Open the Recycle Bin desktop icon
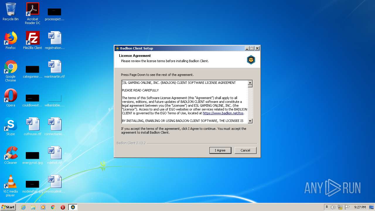 [11, 12]
